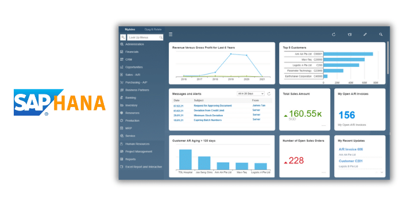402x206 pixels.
Task: Select the Modules tab
Action: coord(130,29)
